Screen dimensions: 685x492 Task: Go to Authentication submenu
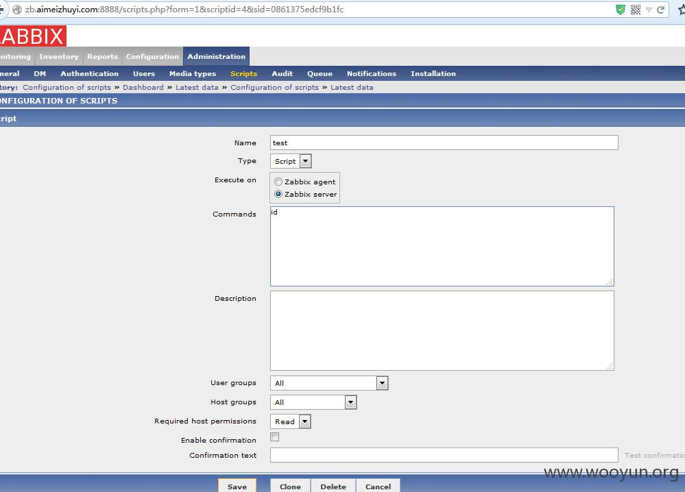point(90,73)
